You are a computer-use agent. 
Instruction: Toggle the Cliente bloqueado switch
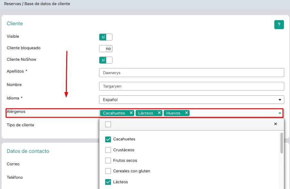(x=106, y=49)
